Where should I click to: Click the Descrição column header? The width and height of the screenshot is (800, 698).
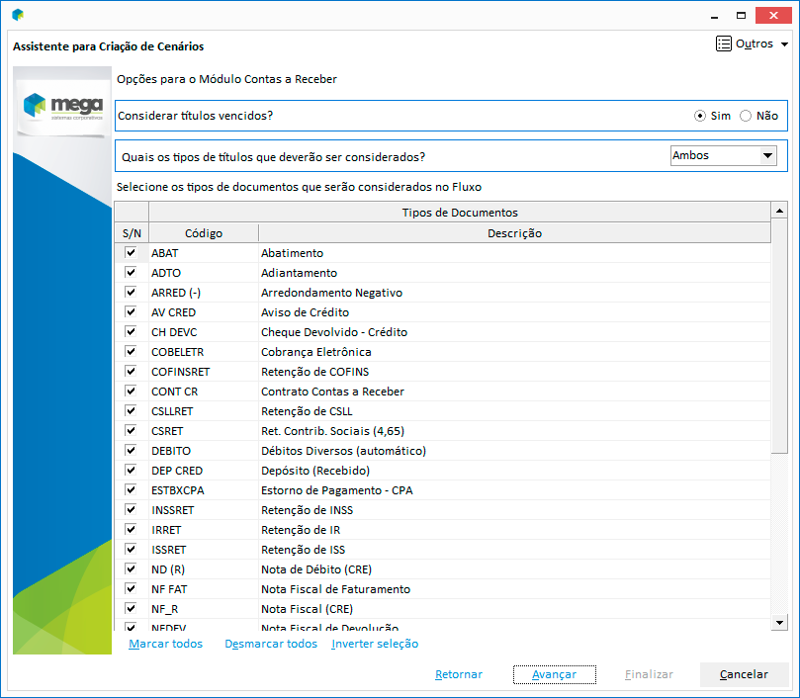pyautogui.click(x=514, y=233)
